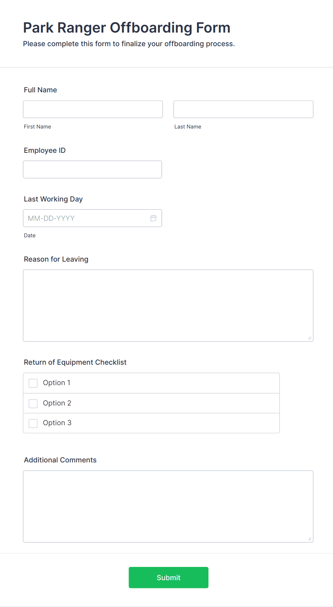Click inside Additional Comments textarea
The height and width of the screenshot is (607, 333).
tap(168, 506)
